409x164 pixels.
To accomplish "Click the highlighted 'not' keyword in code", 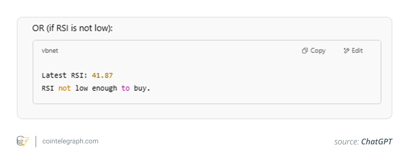I will pyautogui.click(x=65, y=88).
